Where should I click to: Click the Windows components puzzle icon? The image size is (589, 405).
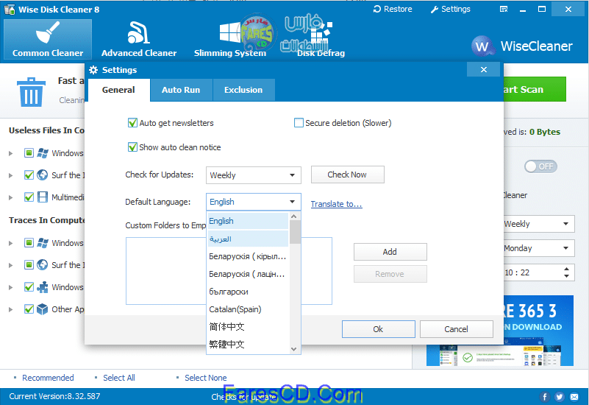coord(43,287)
